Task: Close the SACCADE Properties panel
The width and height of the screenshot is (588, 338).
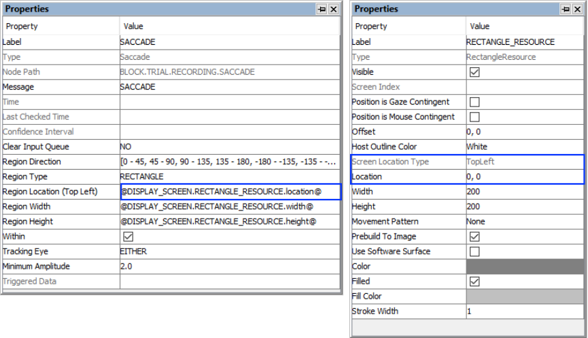Action: pyautogui.click(x=333, y=9)
